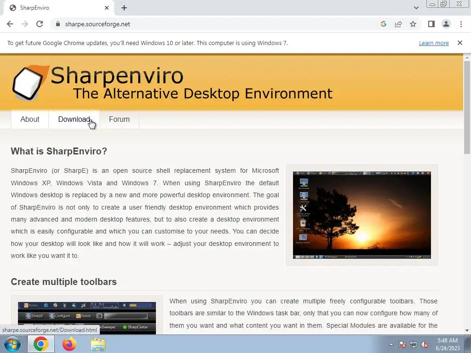
Task: Click the network tray icon
Action: [x=414, y=344]
